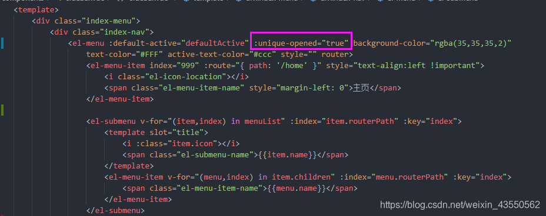Click the "item.icon" class binding
The width and height of the screenshot is (546, 216).
tap(192, 143)
